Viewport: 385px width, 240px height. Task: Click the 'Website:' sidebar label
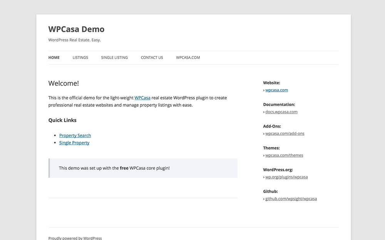click(x=271, y=83)
